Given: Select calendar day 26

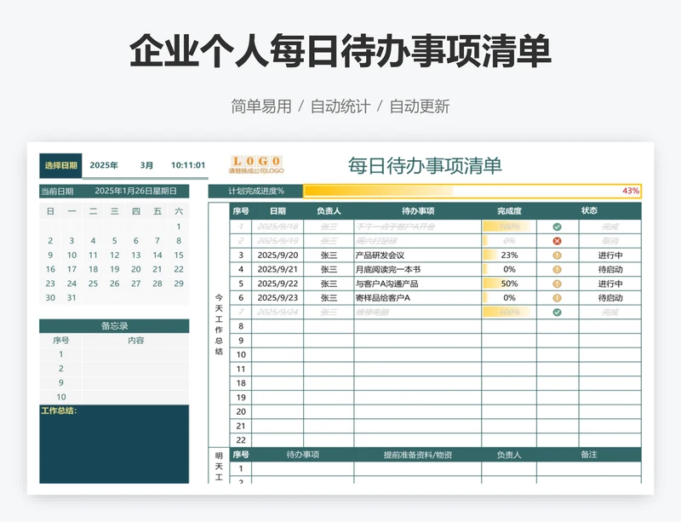Looking at the screenshot, I should [x=114, y=284].
